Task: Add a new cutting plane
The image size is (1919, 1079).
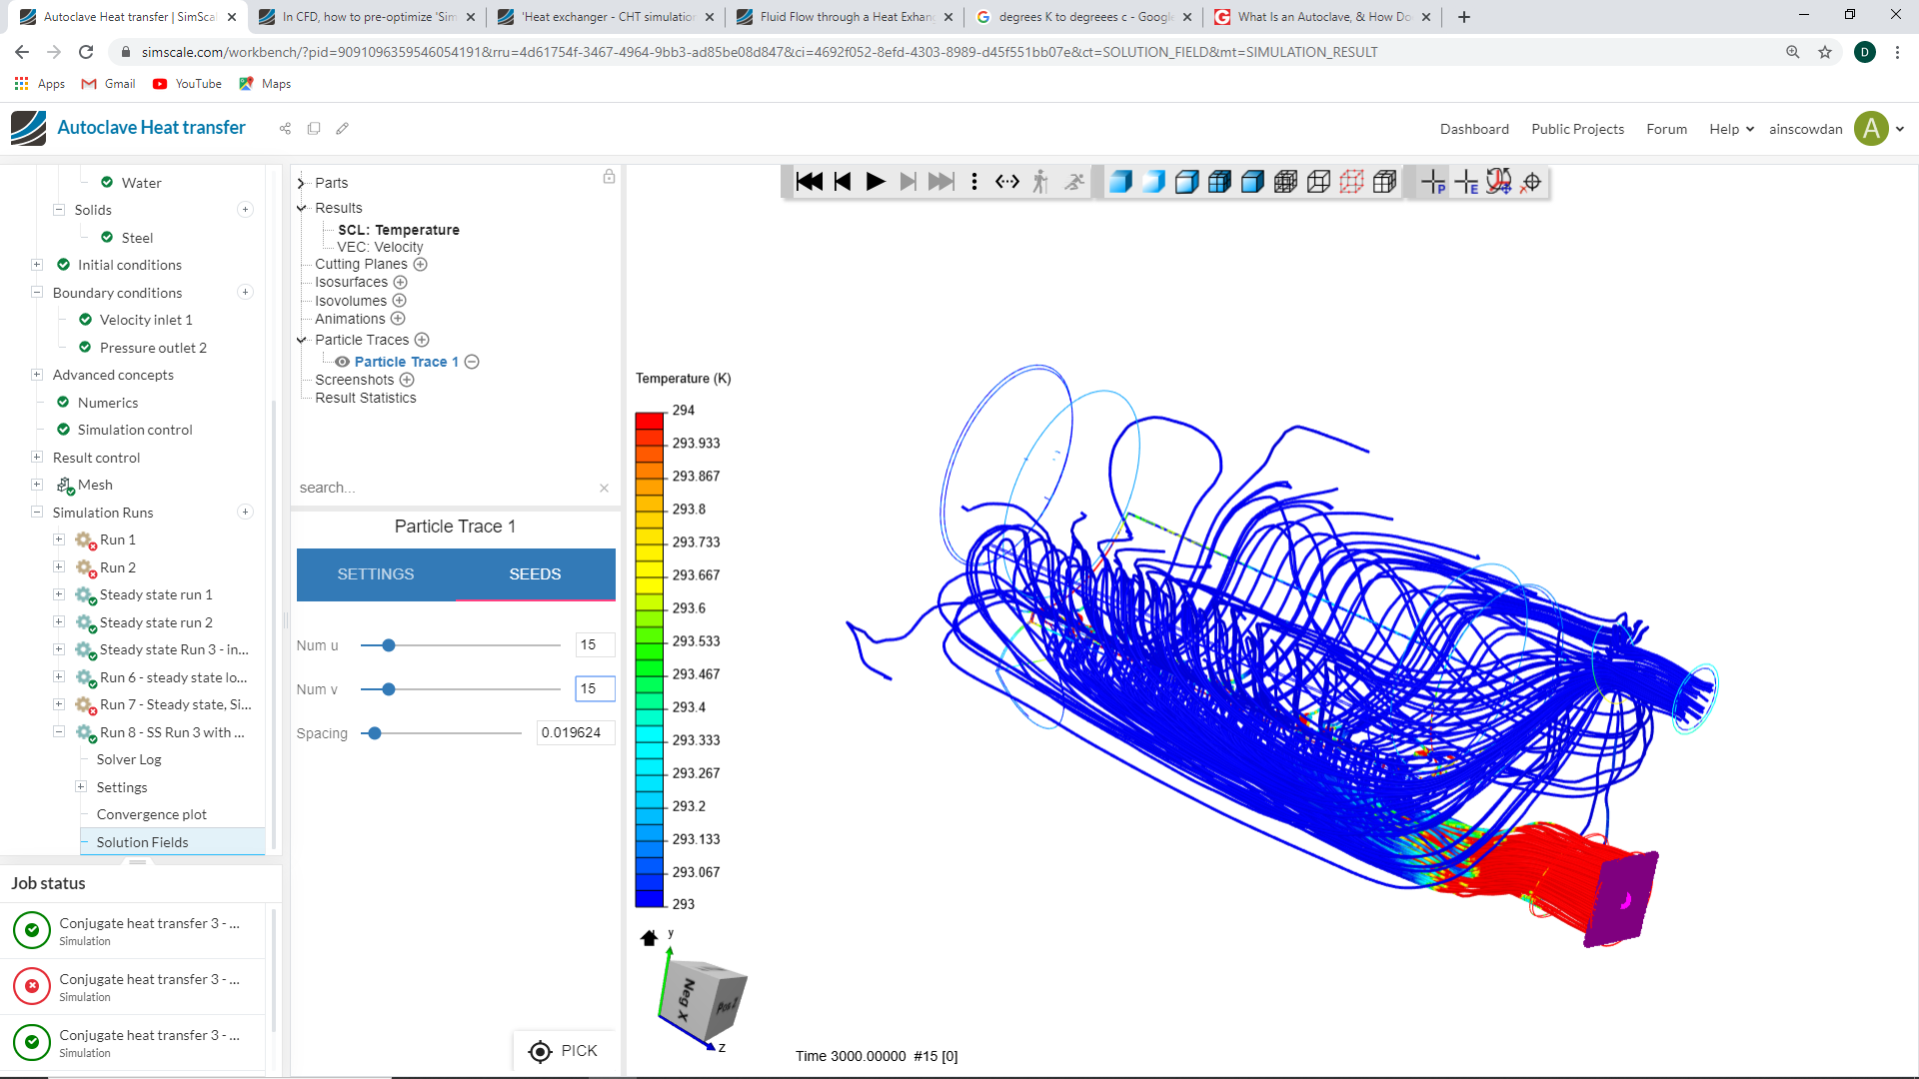Action: click(421, 265)
